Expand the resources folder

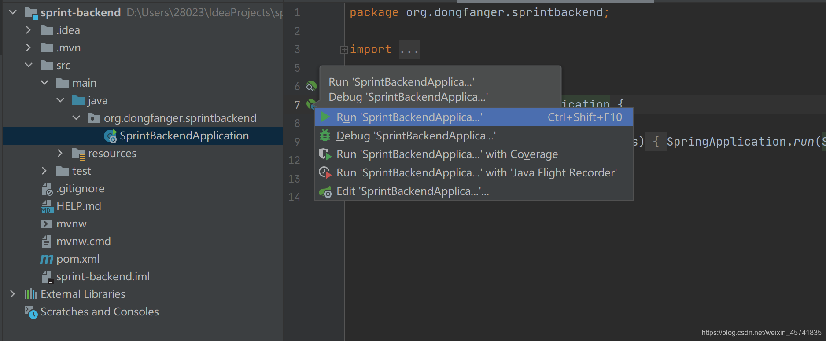coord(60,153)
